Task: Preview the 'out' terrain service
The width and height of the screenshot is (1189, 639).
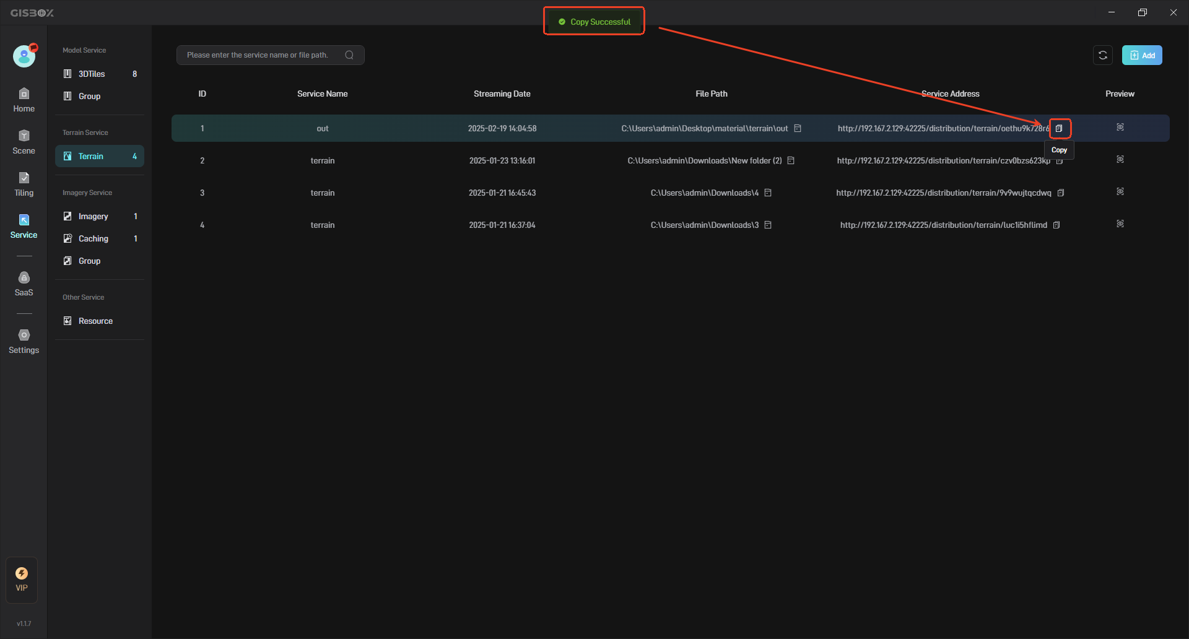Action: click(x=1120, y=128)
